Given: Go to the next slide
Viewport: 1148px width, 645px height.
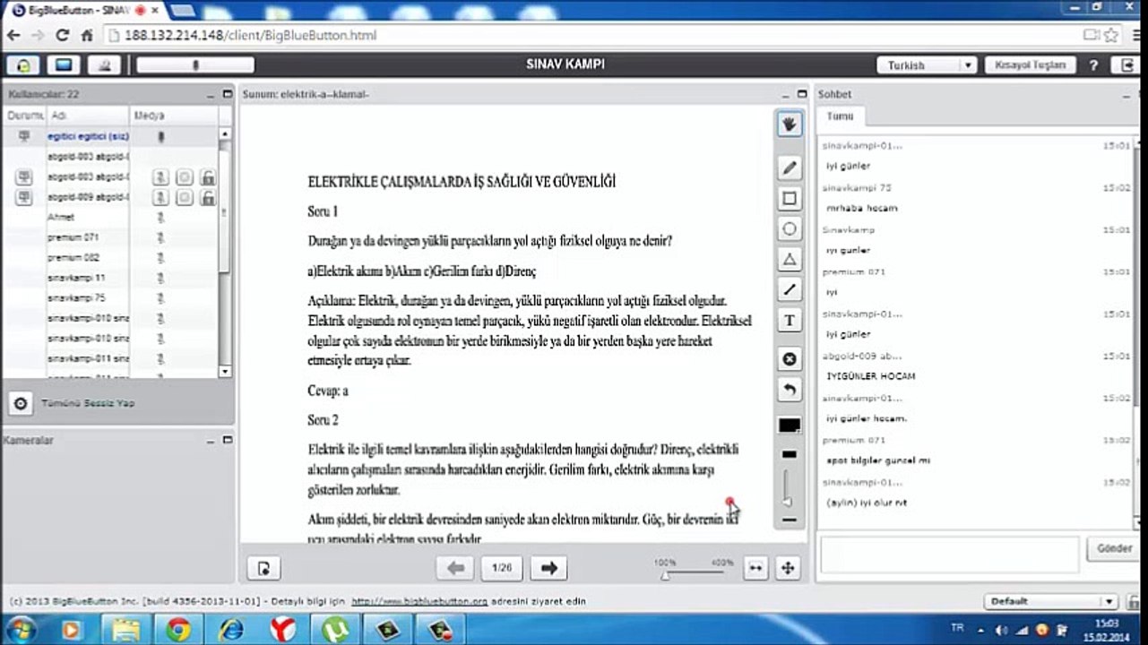Looking at the screenshot, I should (x=549, y=567).
